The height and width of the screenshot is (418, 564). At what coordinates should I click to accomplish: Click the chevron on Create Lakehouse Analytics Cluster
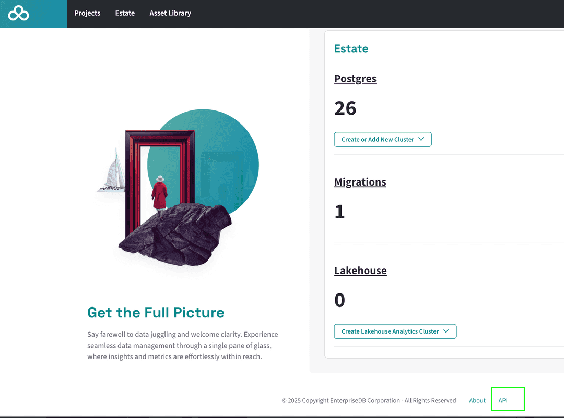coord(446,331)
